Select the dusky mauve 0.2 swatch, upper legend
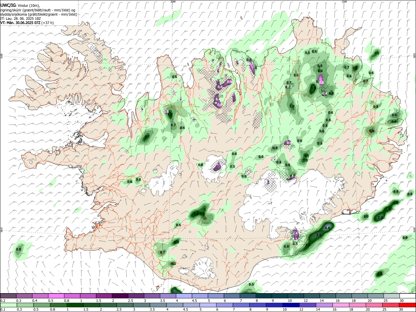Viewport: 416px width, 312px height. point(8,296)
